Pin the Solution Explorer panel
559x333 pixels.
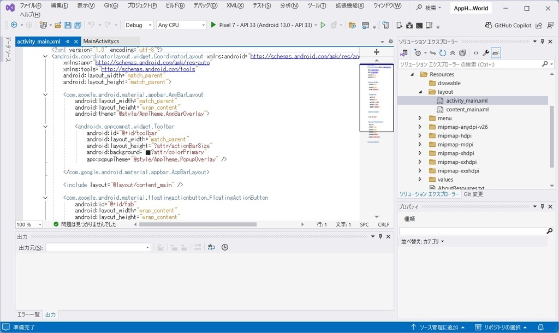coord(543,41)
